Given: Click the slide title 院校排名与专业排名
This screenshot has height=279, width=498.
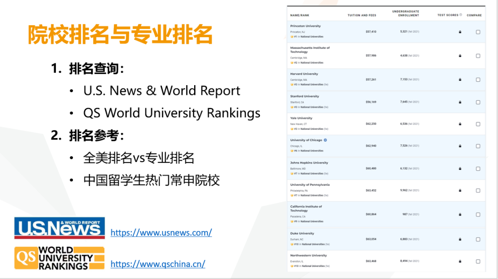Looking at the screenshot, I should [x=120, y=34].
